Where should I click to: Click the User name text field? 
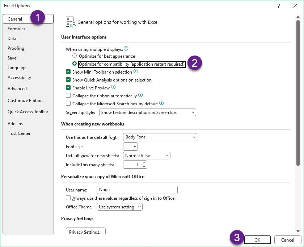137,190
